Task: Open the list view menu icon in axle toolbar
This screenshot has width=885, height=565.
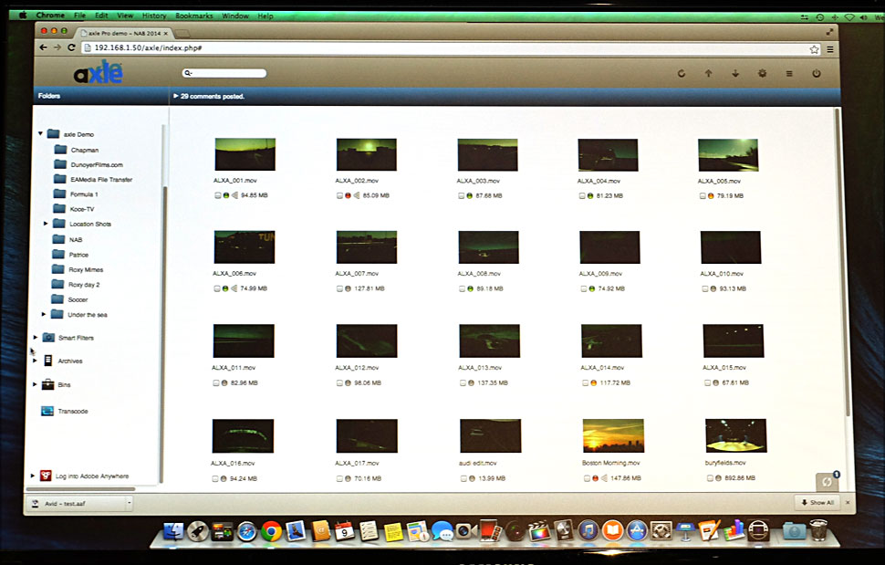Action: tap(789, 74)
